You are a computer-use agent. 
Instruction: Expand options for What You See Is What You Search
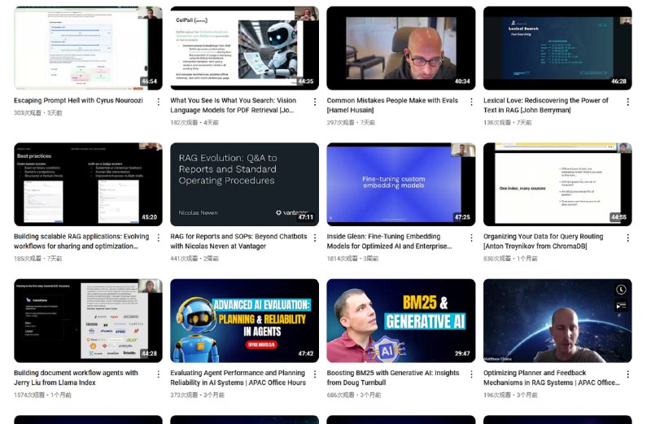point(315,102)
